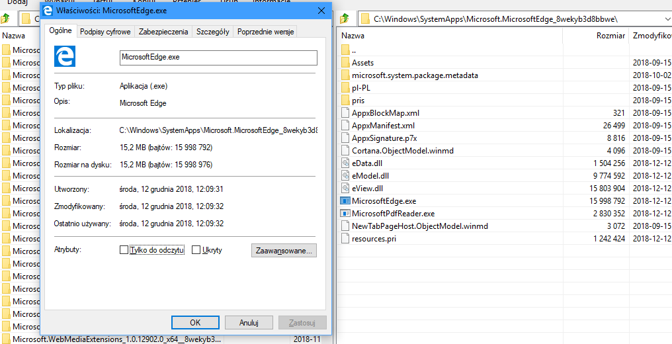The width and height of the screenshot is (672, 344).
Task: Select the NewTabPageHost.ObjectModel.winmd file icon
Action: point(345,226)
